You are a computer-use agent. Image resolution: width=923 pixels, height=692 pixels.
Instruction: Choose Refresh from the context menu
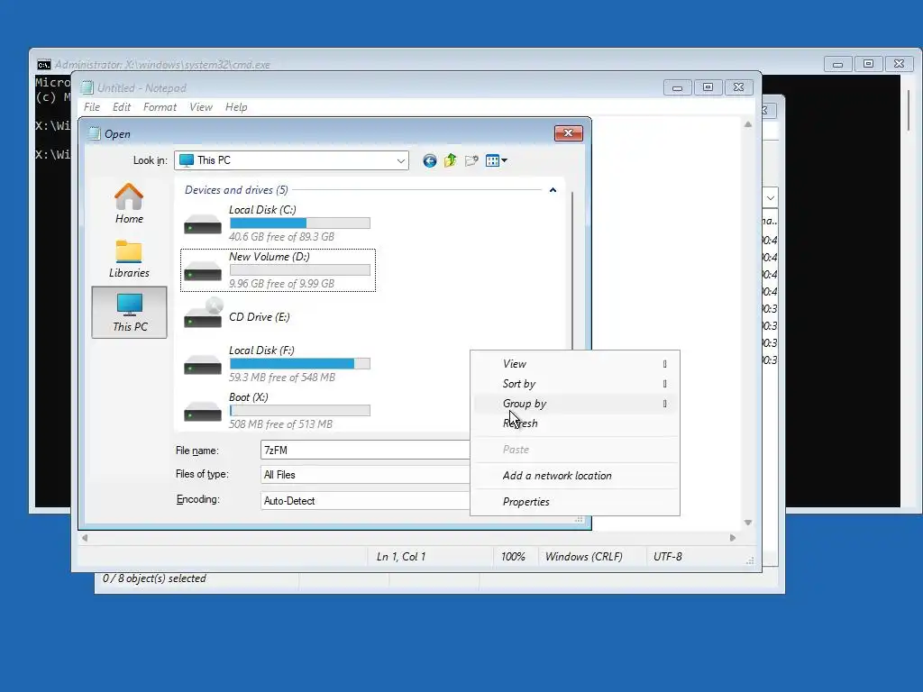[576, 423]
